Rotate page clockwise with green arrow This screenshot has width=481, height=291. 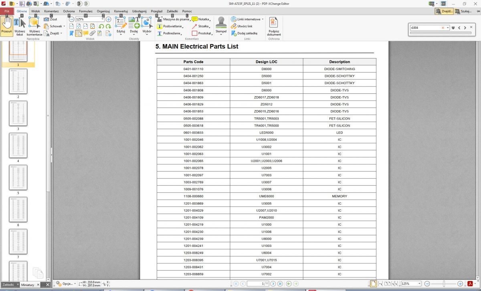coord(108,26)
